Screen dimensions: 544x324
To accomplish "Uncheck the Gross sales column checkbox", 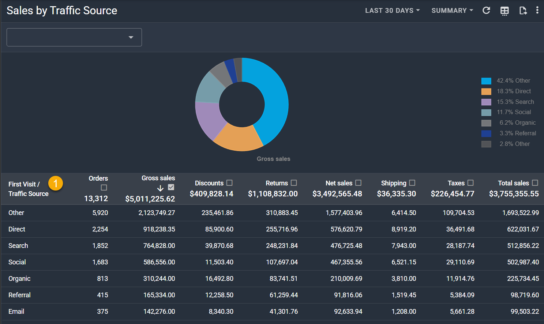I will click(x=171, y=187).
